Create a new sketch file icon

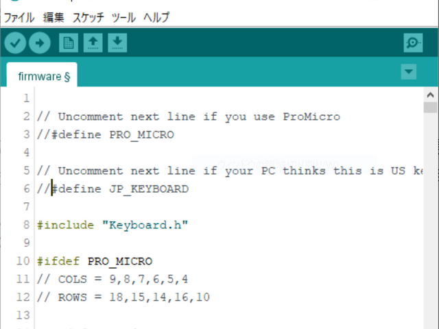pyautogui.click(x=69, y=42)
